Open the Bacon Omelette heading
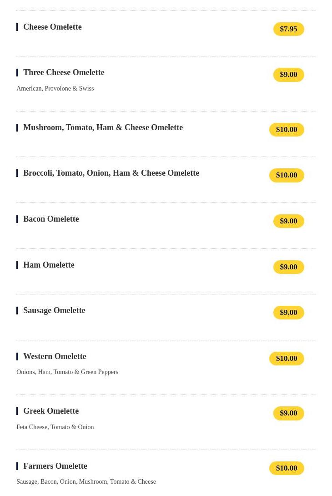This screenshot has height=496, width=332. coord(51,219)
